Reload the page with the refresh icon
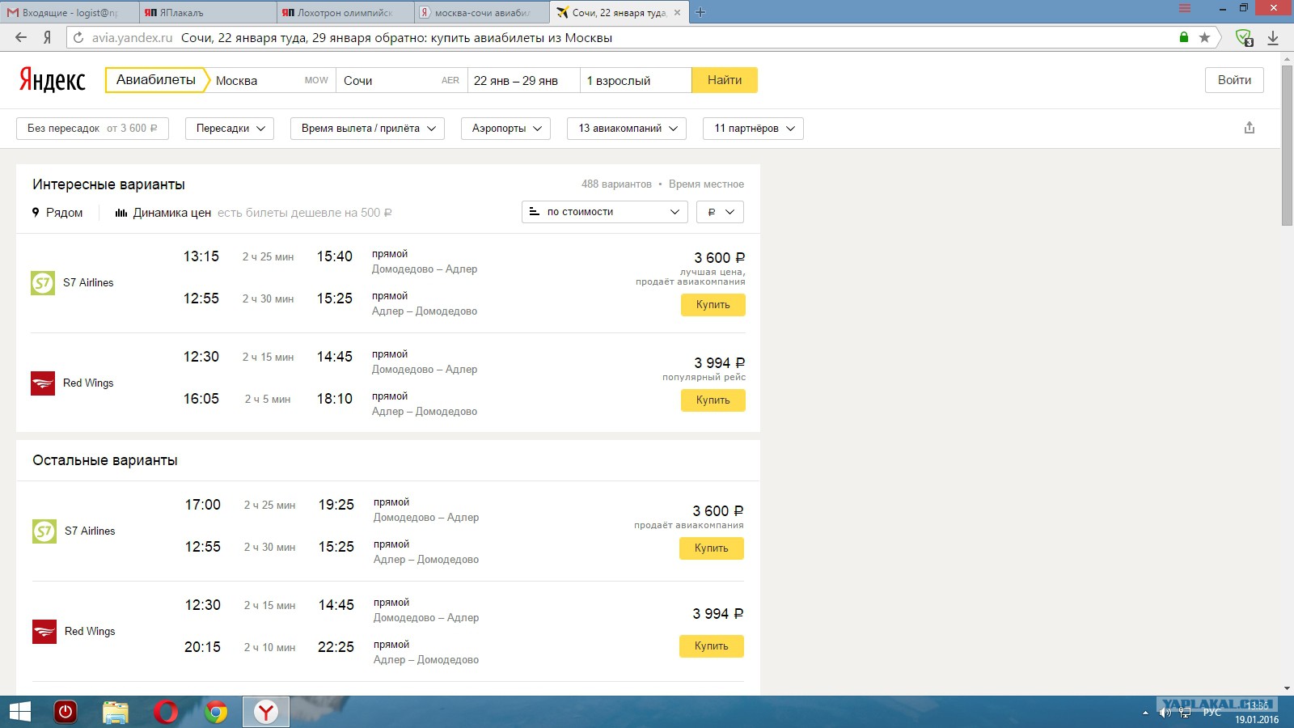Screen dimensions: 1294x728 coord(78,37)
